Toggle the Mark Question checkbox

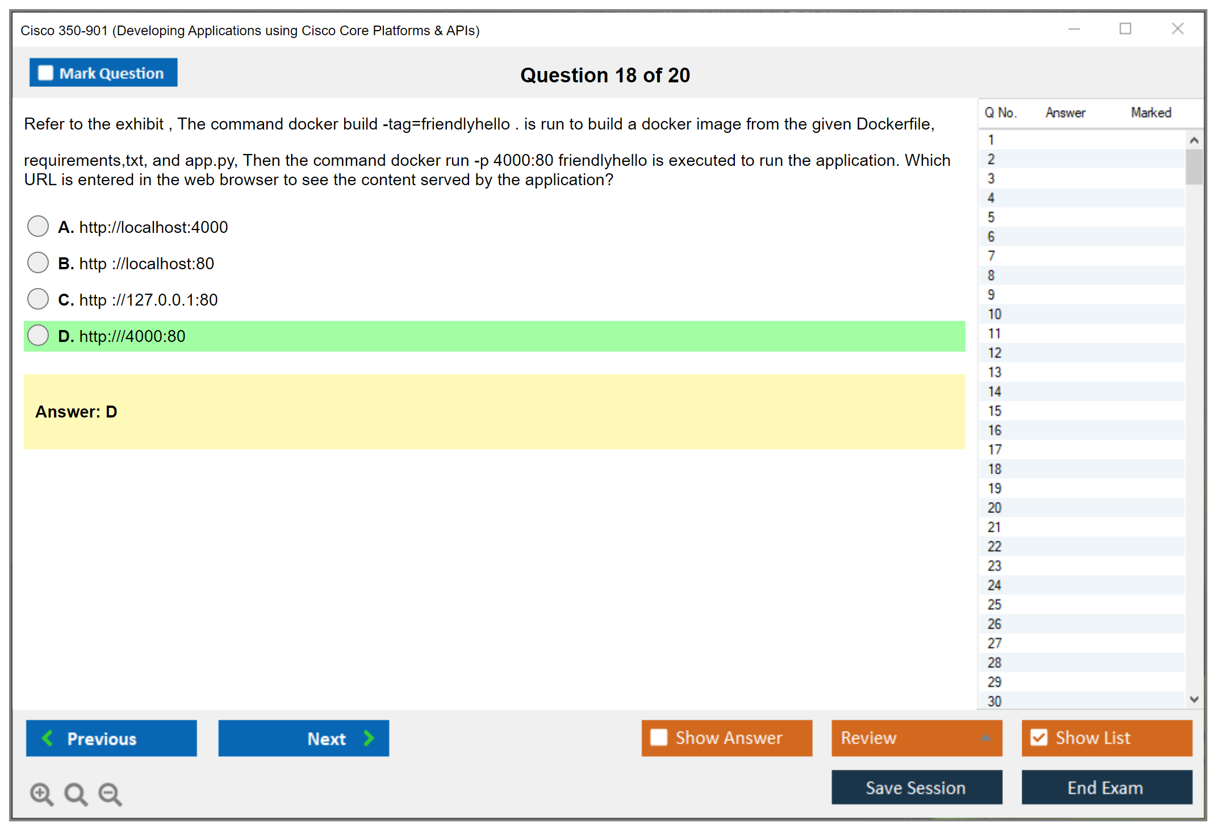coord(45,73)
